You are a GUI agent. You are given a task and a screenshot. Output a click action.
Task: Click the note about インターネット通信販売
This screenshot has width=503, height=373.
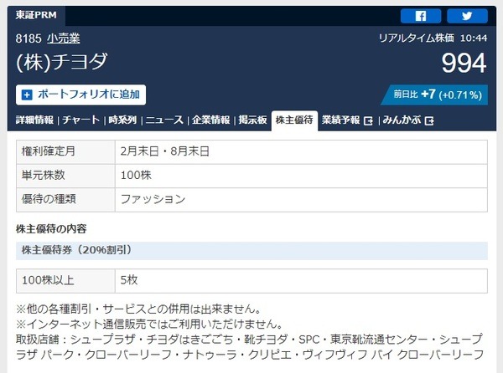click(x=149, y=324)
